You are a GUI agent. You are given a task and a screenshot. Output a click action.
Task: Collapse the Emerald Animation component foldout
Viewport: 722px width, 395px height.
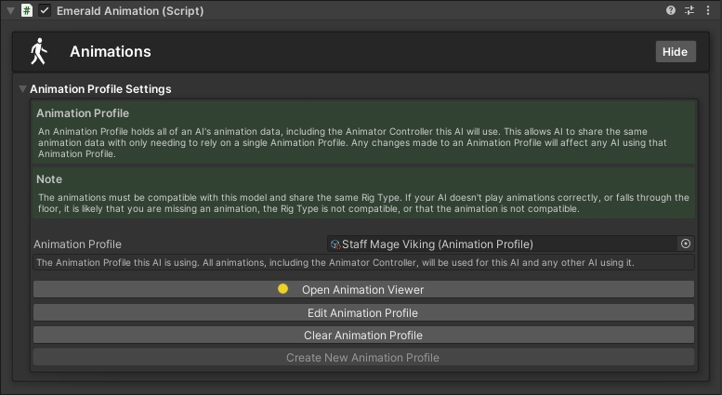click(x=9, y=11)
